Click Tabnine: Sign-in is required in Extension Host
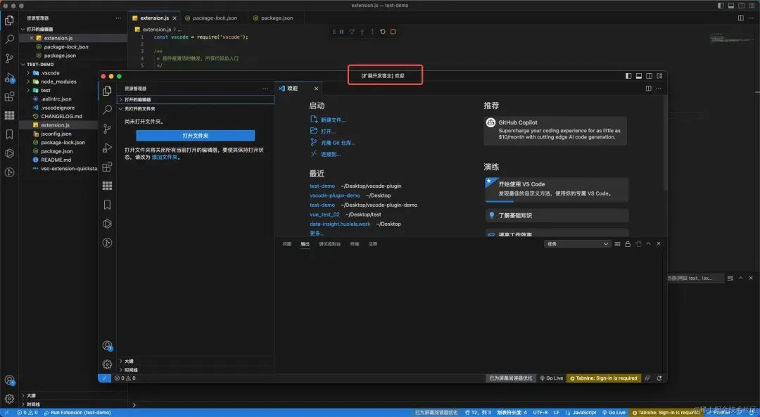 [604, 378]
